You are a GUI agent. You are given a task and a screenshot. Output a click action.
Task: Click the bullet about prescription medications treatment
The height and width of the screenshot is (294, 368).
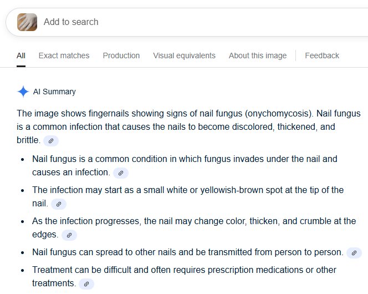pyautogui.click(x=184, y=270)
